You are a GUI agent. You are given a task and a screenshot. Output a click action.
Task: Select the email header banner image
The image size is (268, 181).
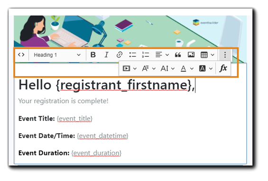tap(130, 31)
